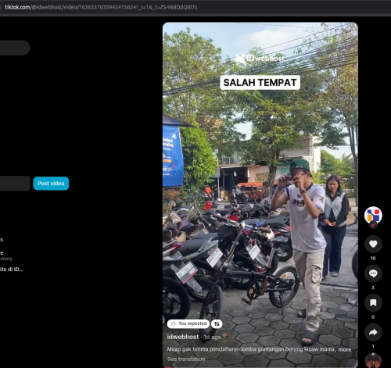Screen dimensions: 391x368
Task: Click See translation under caption
Action: tap(186, 359)
